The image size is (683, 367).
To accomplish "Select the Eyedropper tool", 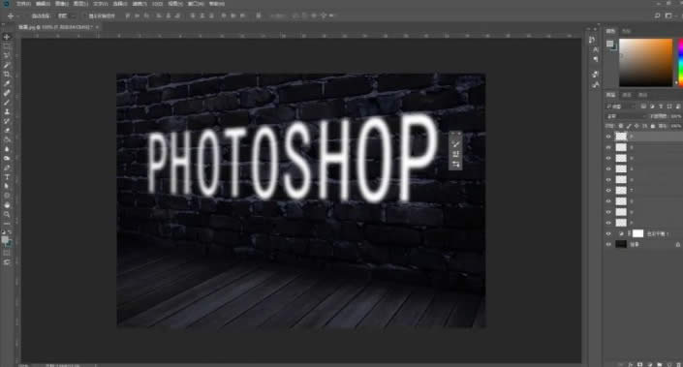I will pyautogui.click(x=7, y=83).
